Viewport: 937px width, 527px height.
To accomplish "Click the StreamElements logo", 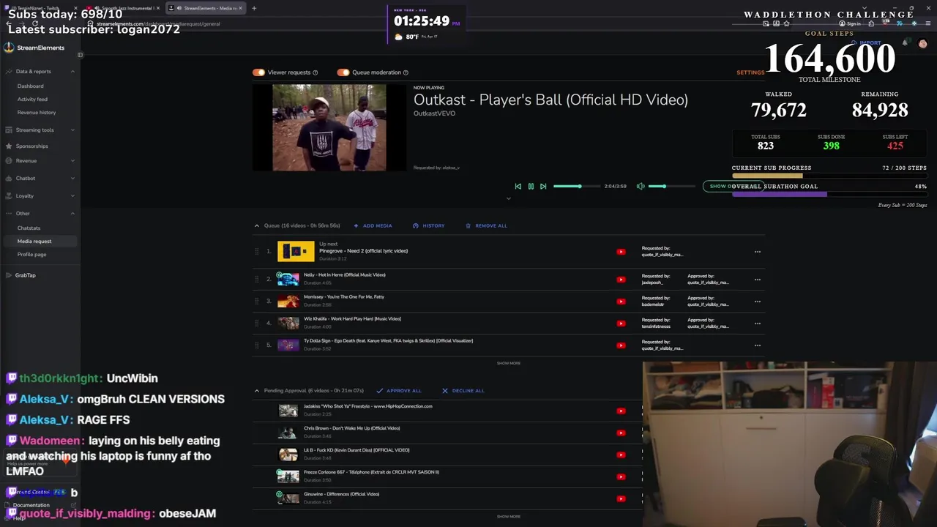I will (34, 48).
